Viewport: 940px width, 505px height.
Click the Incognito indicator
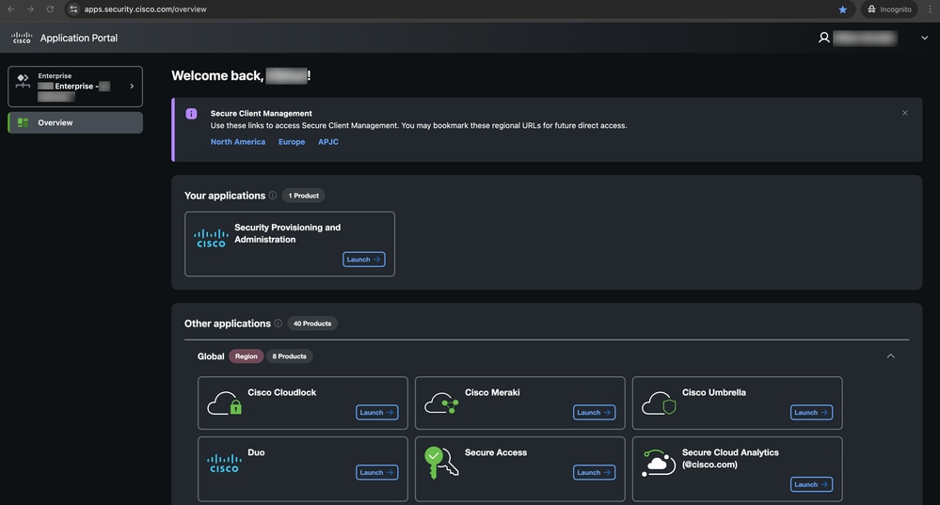[x=889, y=9]
